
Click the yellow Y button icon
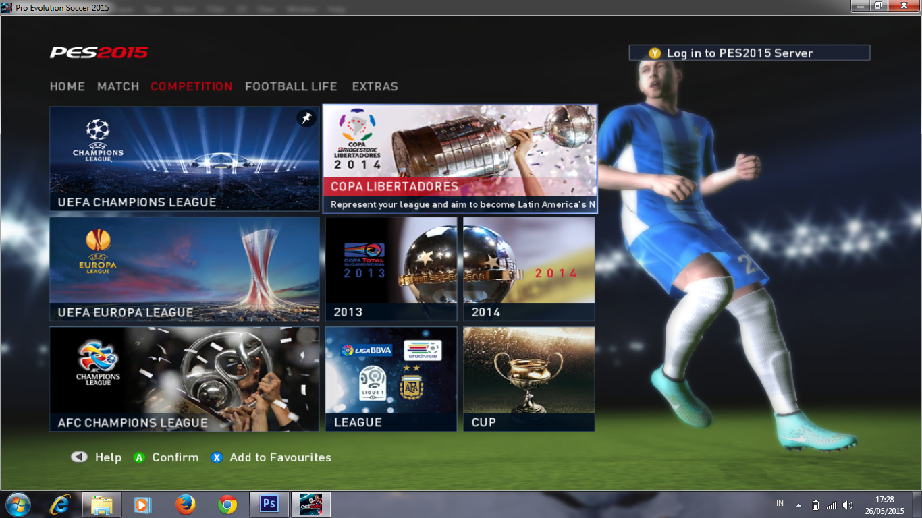coord(655,53)
